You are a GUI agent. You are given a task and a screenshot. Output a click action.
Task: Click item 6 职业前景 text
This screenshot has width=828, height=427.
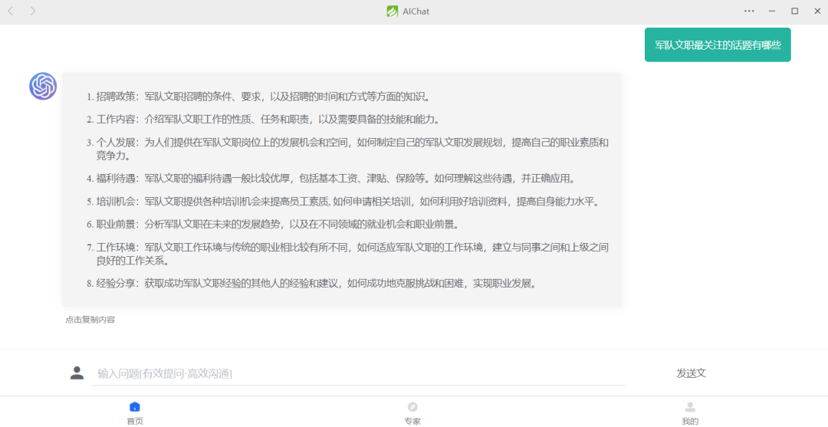[278, 225]
